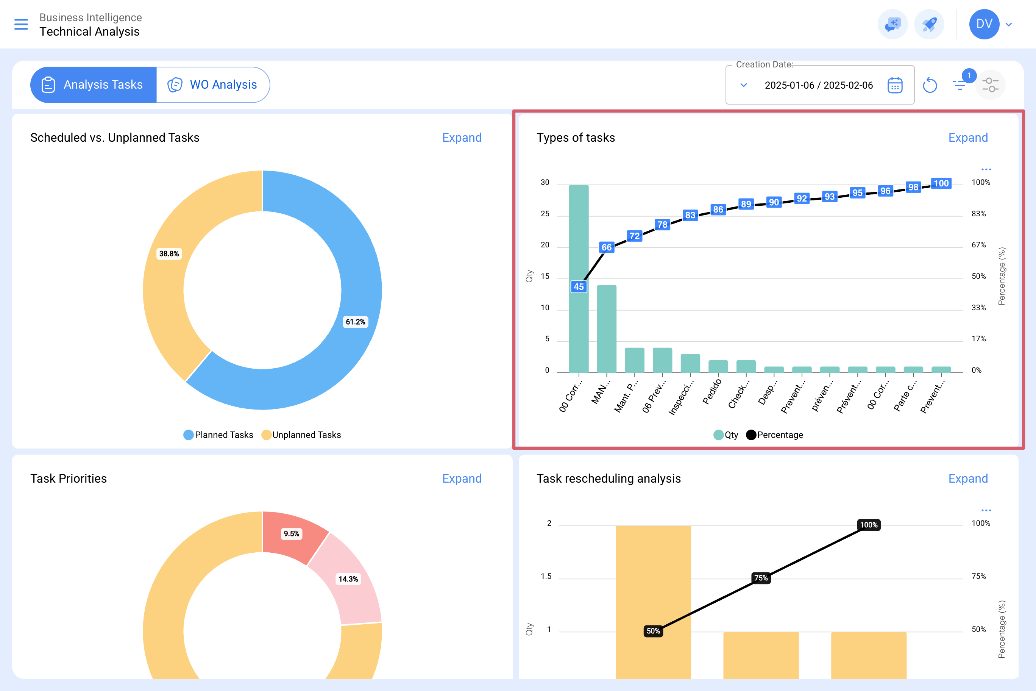Click the Business Intelligence breadcrumb text
Image resolution: width=1036 pixels, height=691 pixels.
point(91,17)
